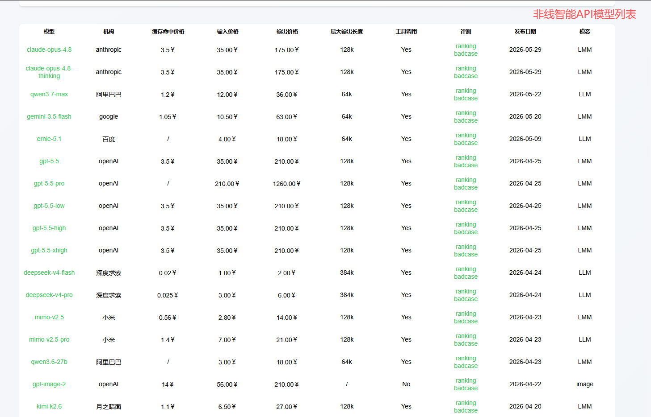Click the 模态 column header
This screenshot has height=417, width=651.
click(585, 32)
